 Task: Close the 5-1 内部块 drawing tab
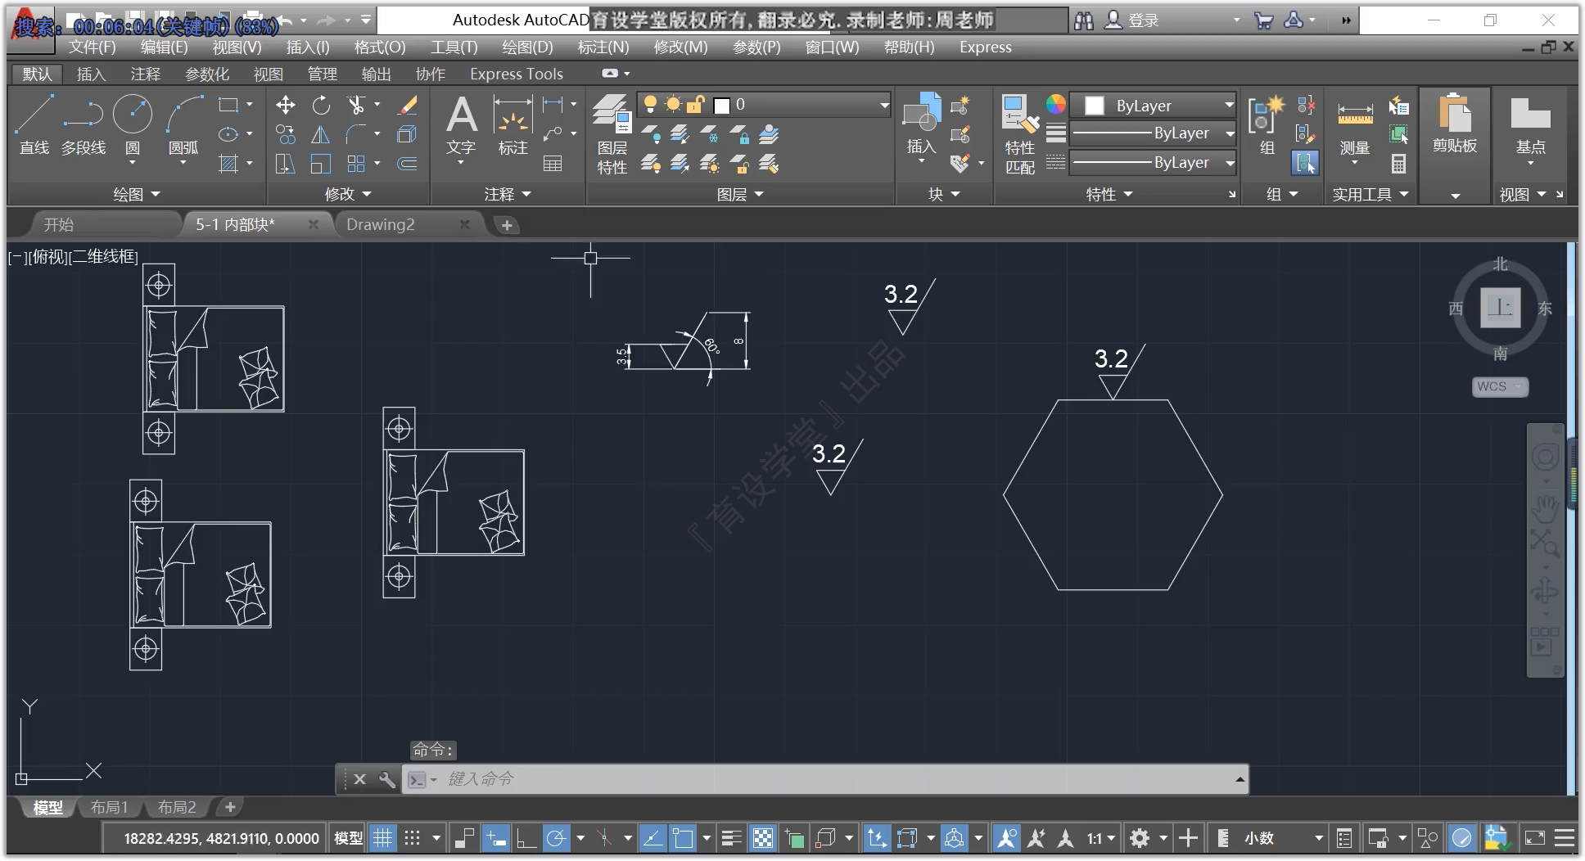(x=313, y=224)
